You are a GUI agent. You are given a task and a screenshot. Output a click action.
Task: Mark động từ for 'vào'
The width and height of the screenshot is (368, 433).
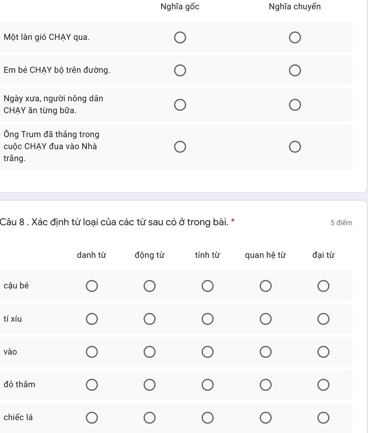pos(149,352)
